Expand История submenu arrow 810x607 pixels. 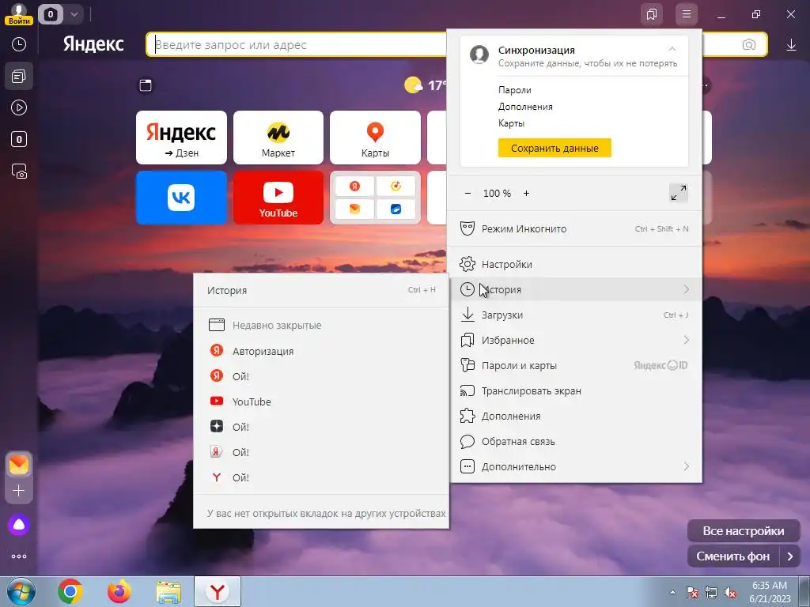686,289
